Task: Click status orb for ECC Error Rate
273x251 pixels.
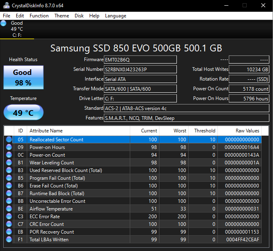Action: pos(9,217)
